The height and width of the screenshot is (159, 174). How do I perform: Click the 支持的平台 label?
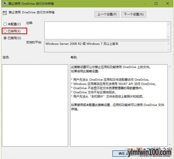(x=34, y=42)
